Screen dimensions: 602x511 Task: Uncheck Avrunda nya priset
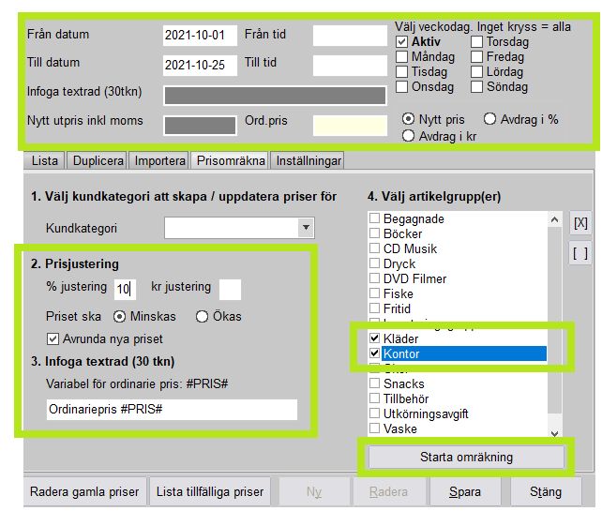tap(53, 338)
